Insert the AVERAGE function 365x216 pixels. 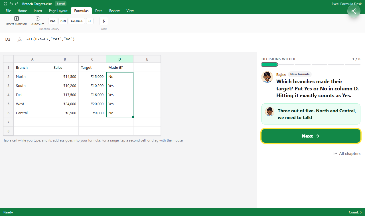click(x=77, y=21)
